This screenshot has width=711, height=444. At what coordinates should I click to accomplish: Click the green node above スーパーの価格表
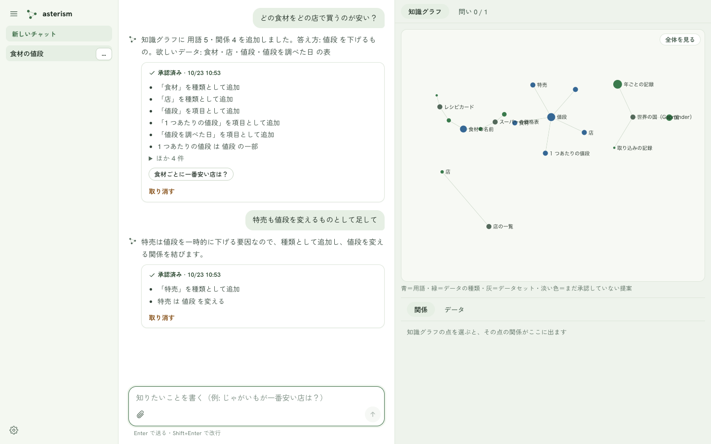[504, 114]
